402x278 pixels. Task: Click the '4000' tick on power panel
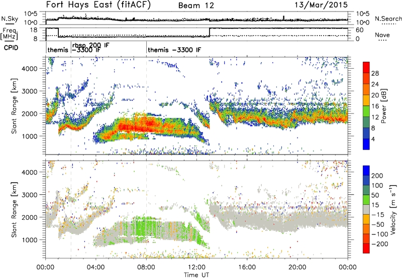(x=29, y=69)
